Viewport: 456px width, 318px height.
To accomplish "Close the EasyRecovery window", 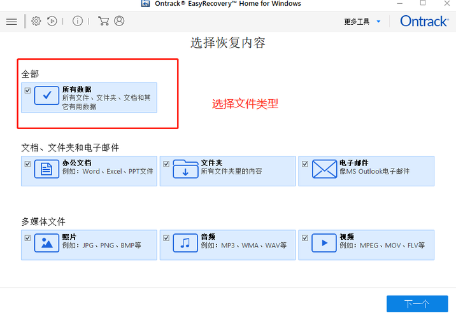I will [x=447, y=3].
